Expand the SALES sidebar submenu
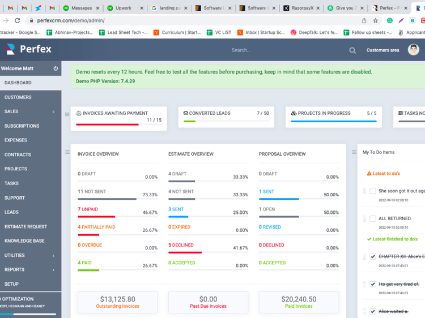 pos(31,111)
